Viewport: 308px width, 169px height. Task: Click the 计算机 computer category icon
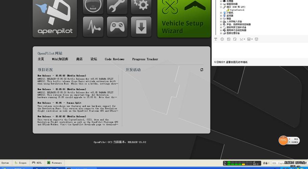pyautogui.click(x=224, y=13)
